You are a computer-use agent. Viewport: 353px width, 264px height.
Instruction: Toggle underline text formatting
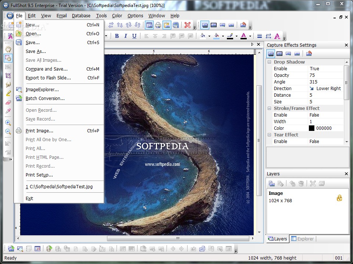[135, 36]
